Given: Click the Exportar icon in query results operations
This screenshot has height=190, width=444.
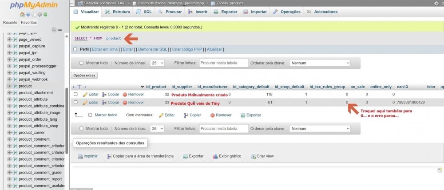Looking at the screenshot, I should coord(186,156).
